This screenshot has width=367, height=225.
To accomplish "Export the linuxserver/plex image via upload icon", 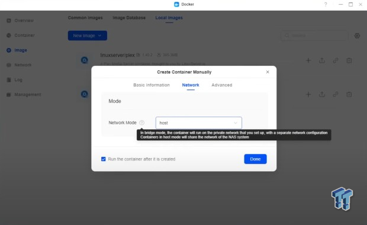I will 322,60.
